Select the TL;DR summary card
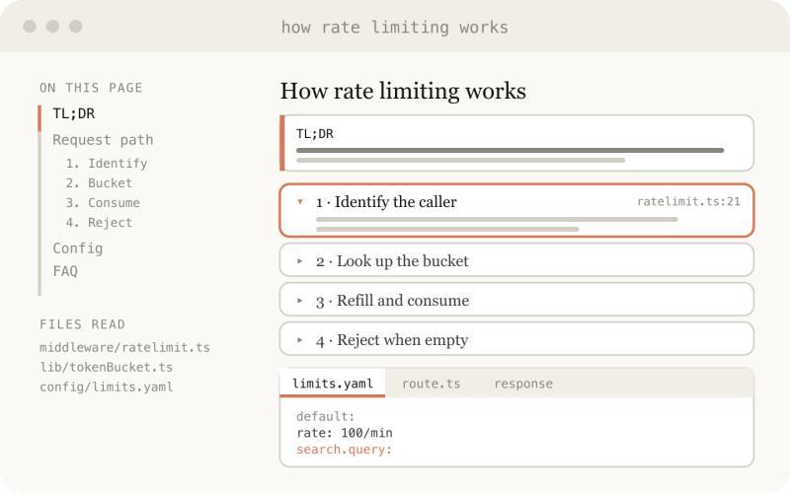The width and height of the screenshot is (790, 493). [516, 143]
